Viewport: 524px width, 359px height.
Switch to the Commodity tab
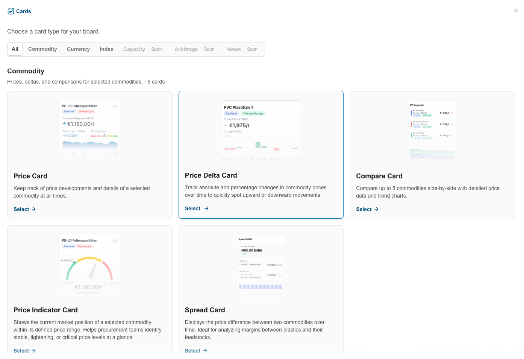pos(42,49)
